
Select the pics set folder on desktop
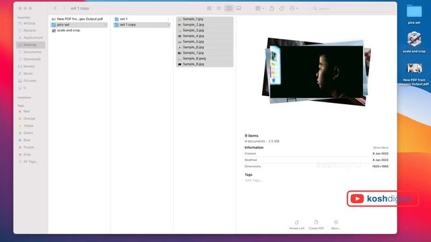pos(414,15)
